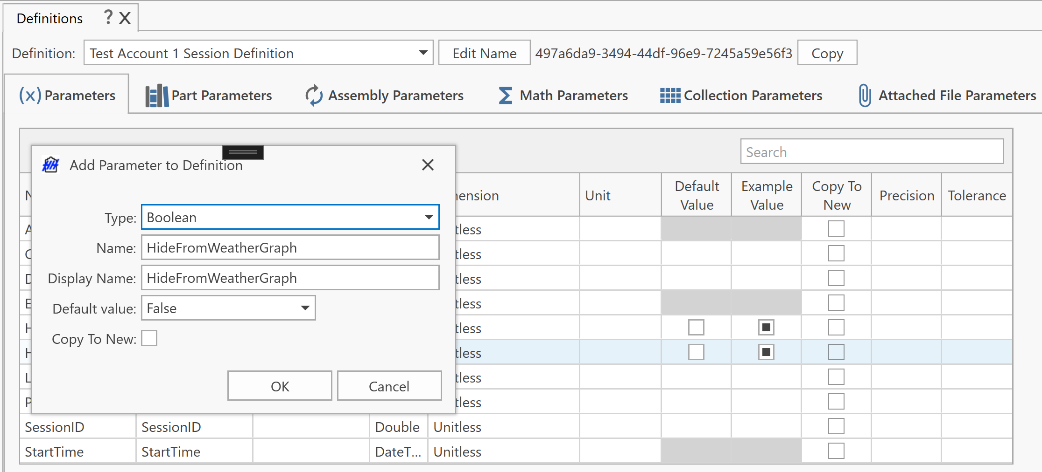Click the DateT... type cell in StartTime row

398,451
